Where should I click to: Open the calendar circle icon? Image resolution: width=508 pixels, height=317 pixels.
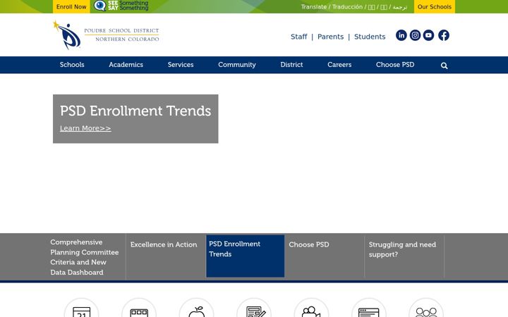(x=82, y=308)
